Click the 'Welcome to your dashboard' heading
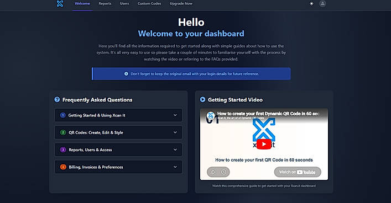 pyautogui.click(x=191, y=34)
